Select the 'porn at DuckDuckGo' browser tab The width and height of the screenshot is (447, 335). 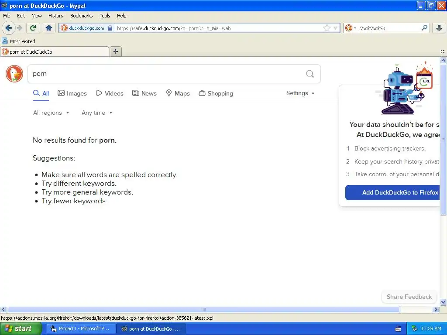[55, 51]
